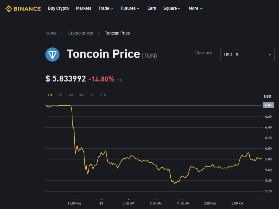Switch chart to 1M range
The width and height of the screenshot is (279, 209).
(x=71, y=95)
